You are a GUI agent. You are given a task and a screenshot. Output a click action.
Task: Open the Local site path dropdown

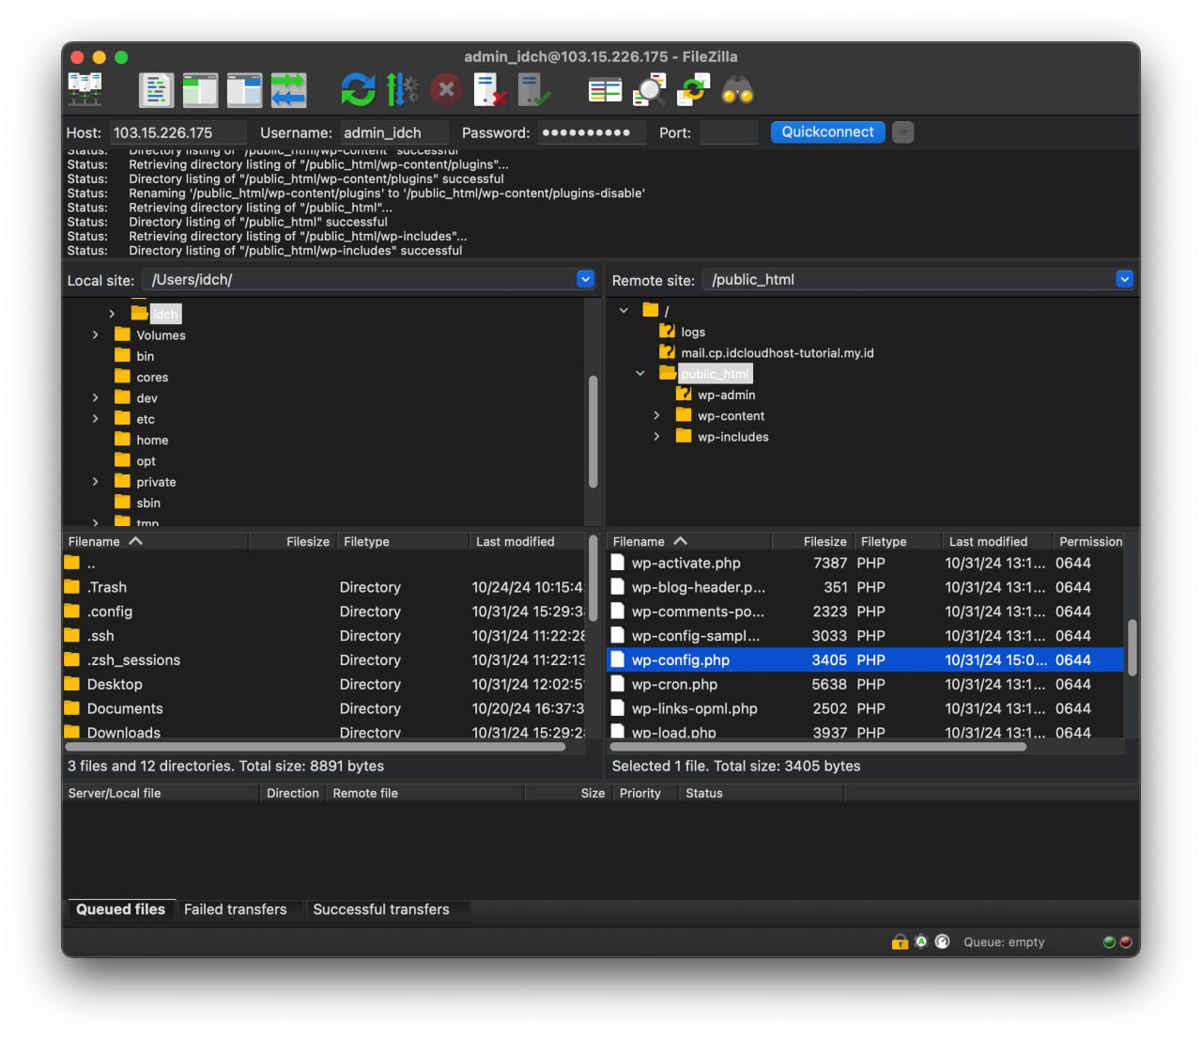click(x=585, y=279)
